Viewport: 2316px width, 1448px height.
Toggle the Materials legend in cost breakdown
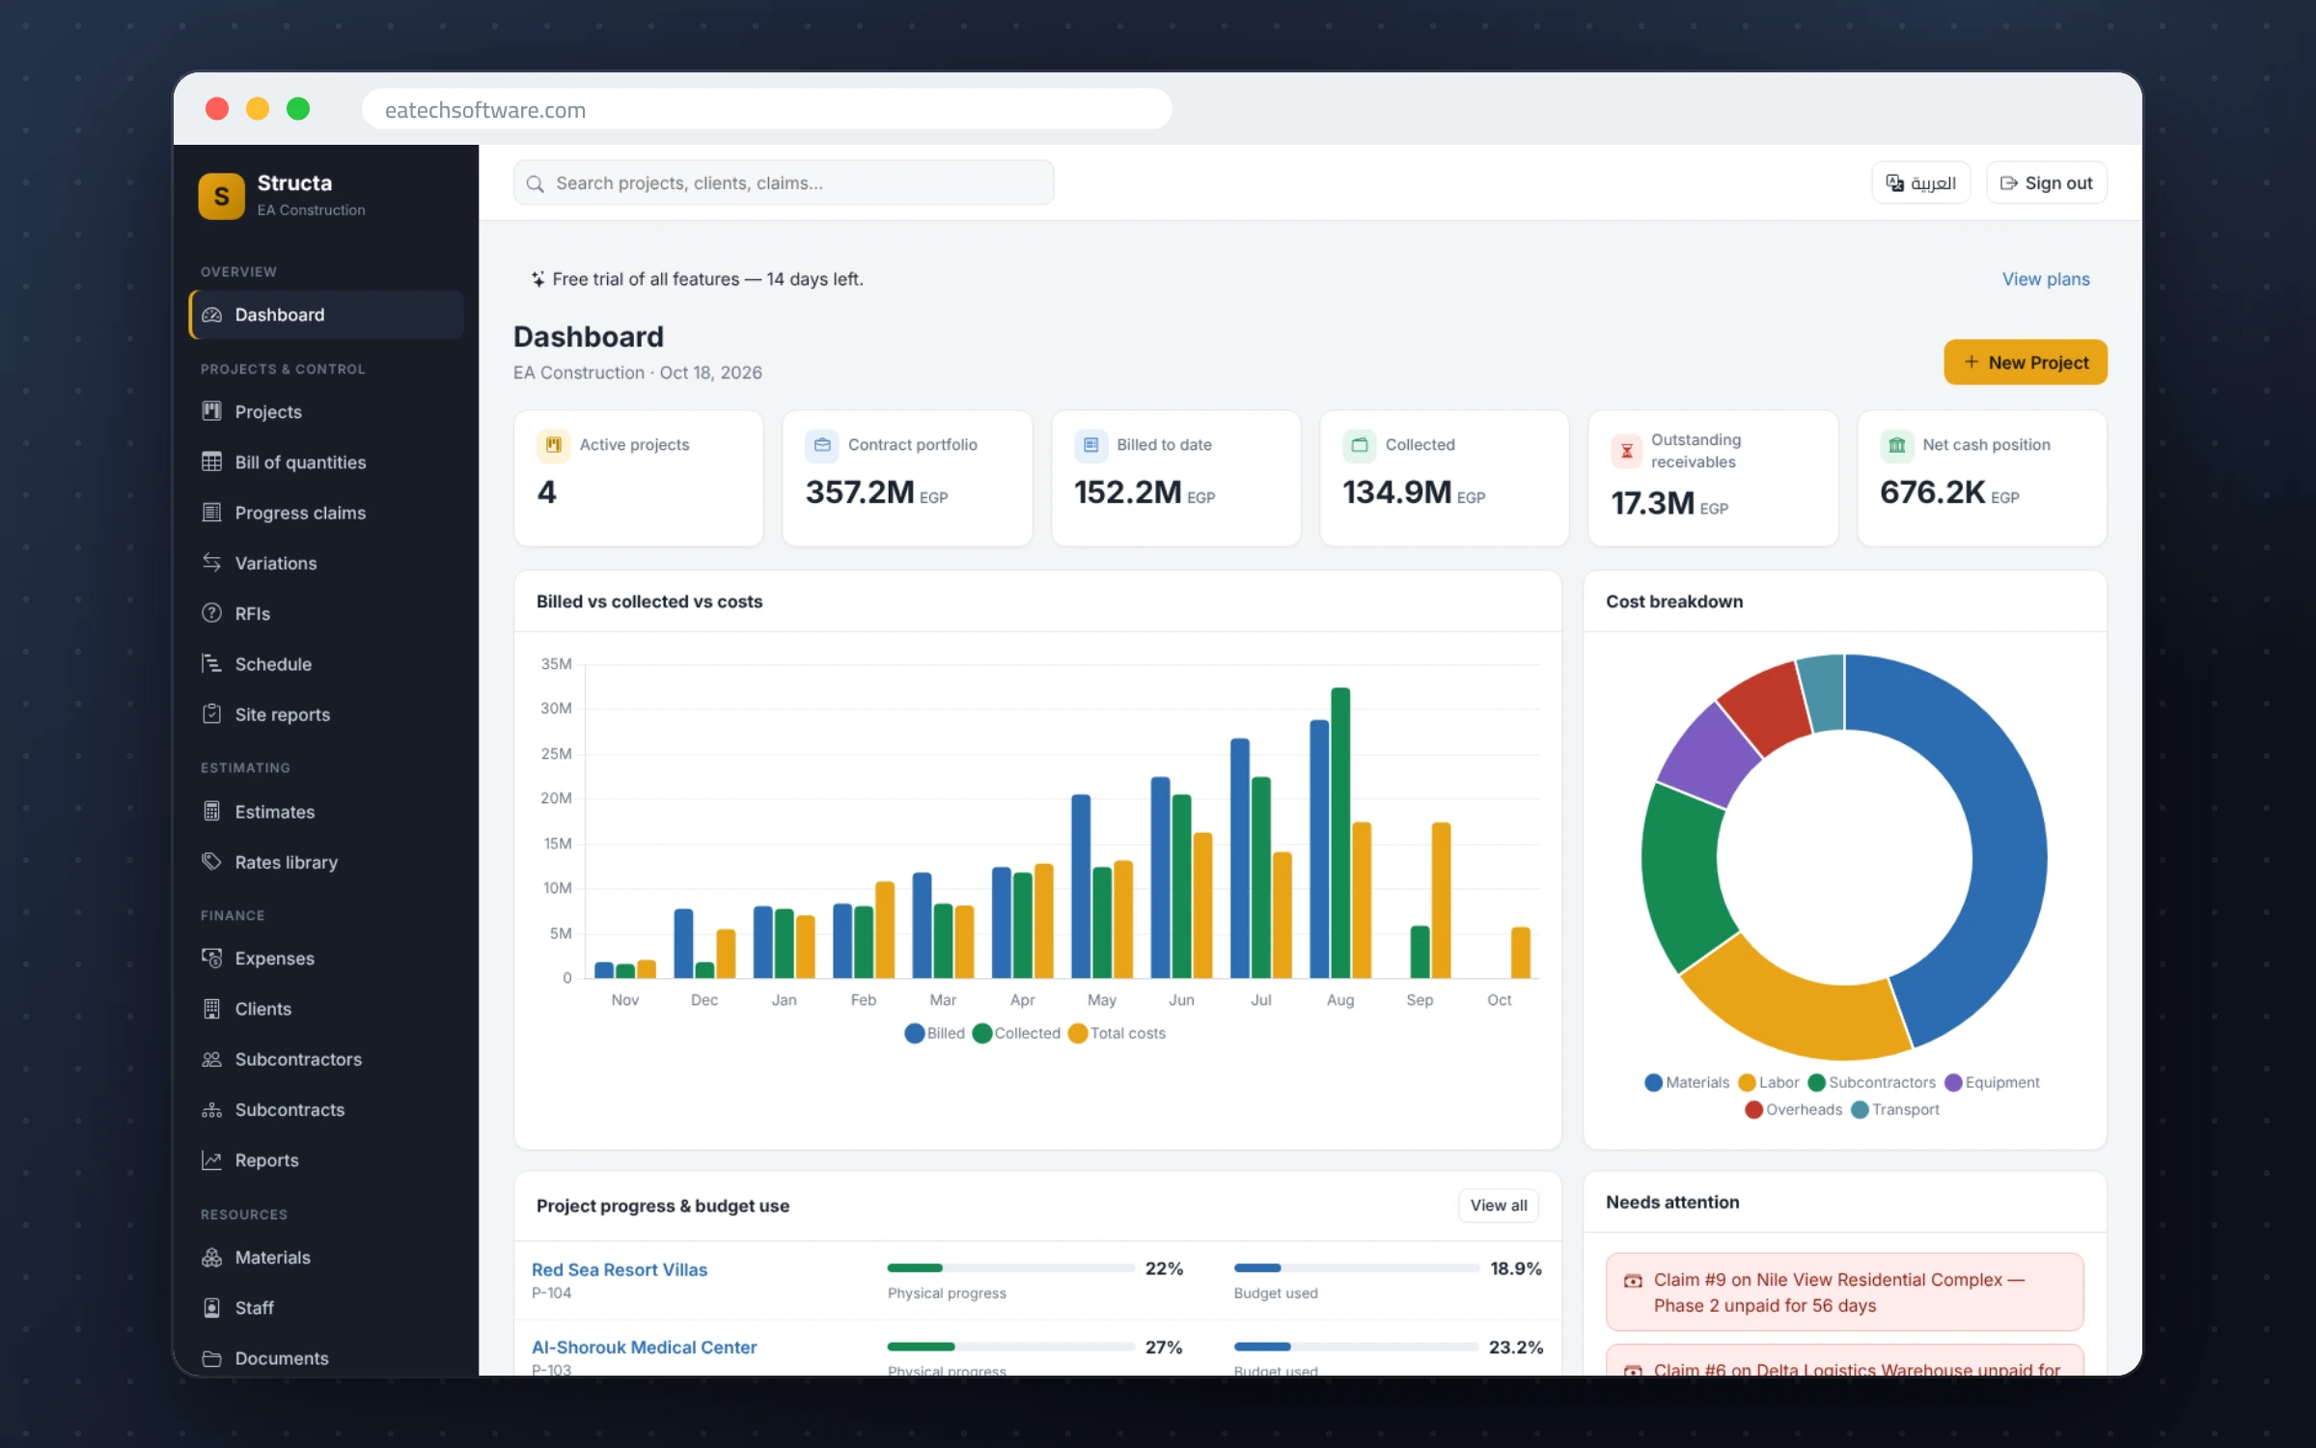pyautogui.click(x=1687, y=1082)
